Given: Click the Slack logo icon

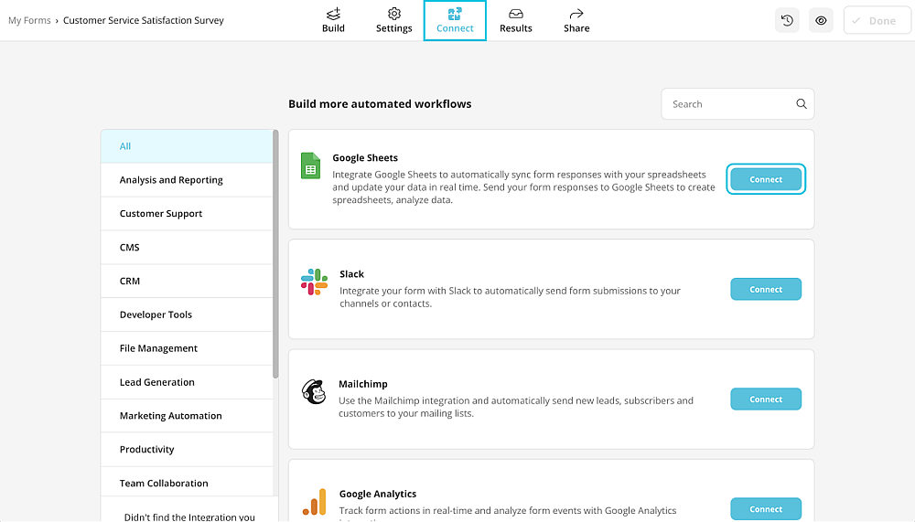Looking at the screenshot, I should pos(314,282).
